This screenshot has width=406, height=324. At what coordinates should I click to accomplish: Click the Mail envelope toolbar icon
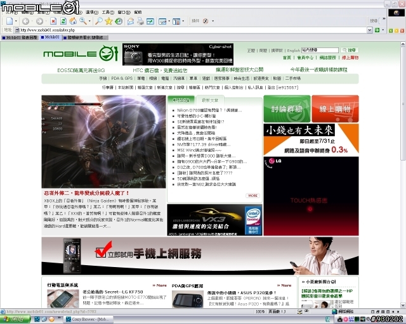pyautogui.click(x=131, y=21)
